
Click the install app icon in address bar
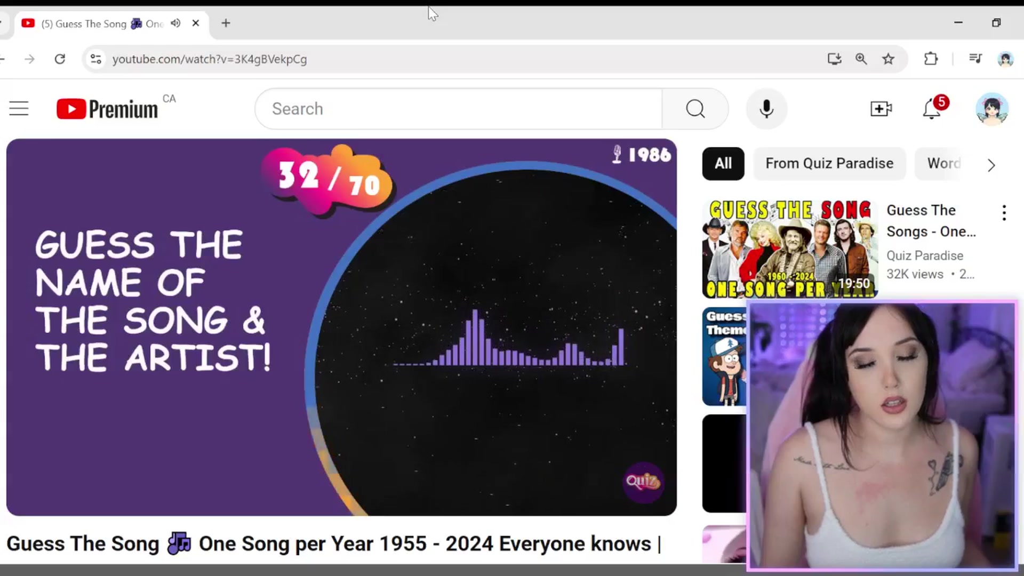coord(834,59)
